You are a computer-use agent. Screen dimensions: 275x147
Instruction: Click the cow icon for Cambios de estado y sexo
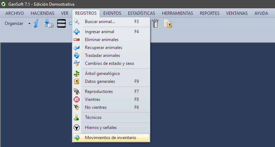[x=77, y=63]
